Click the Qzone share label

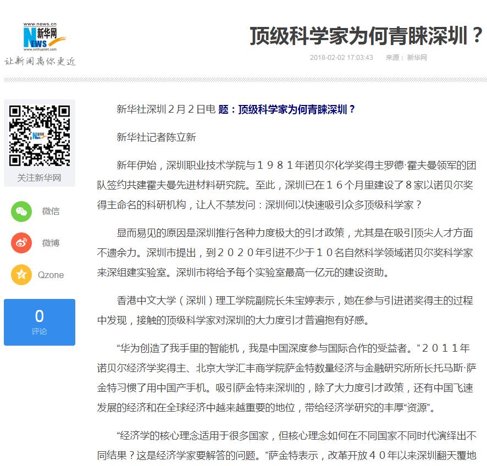pyautogui.click(x=51, y=275)
